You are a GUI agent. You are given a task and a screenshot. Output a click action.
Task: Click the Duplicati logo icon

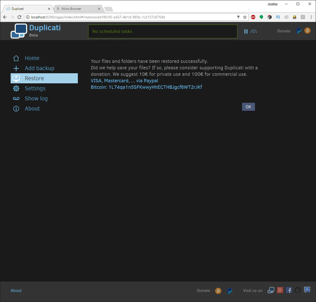(x=19, y=31)
